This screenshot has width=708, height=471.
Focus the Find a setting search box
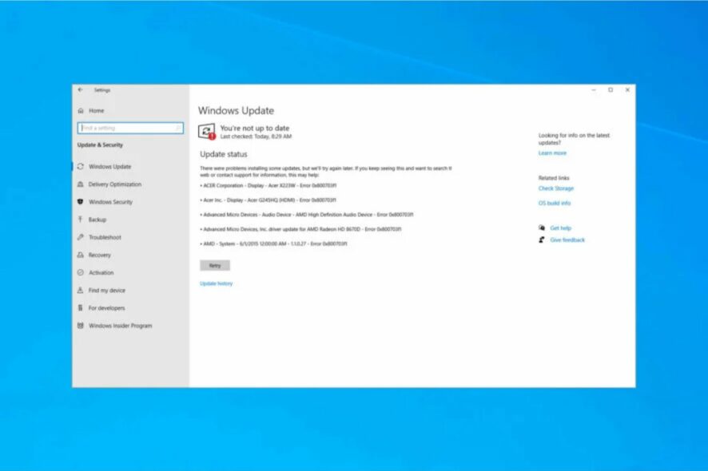pyautogui.click(x=130, y=128)
